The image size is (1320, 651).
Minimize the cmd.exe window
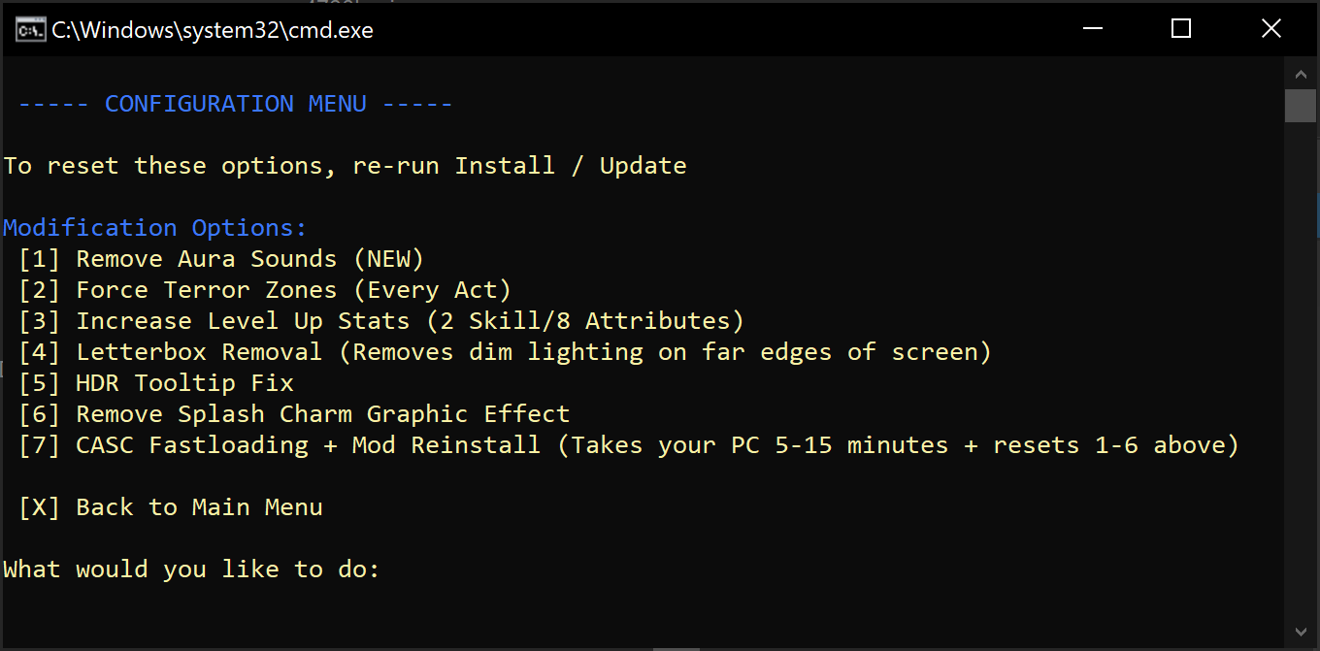(x=1091, y=29)
